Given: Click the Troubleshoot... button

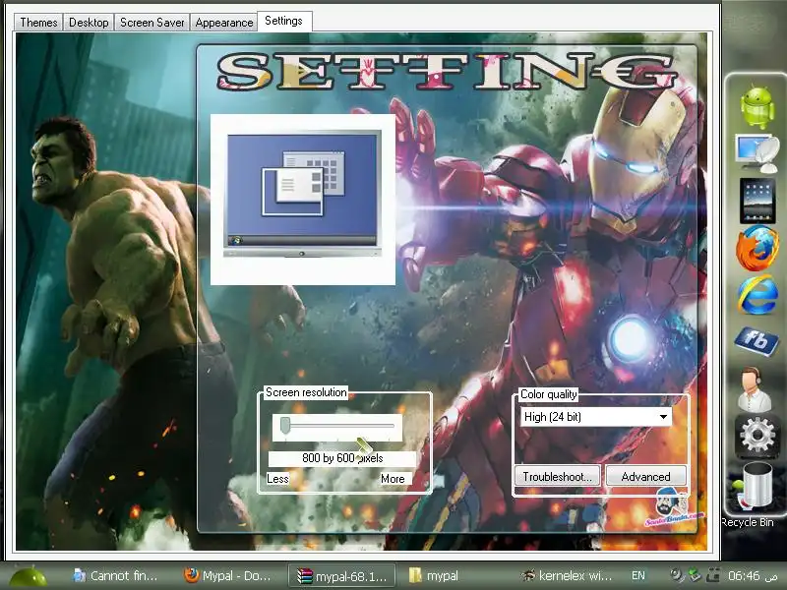Looking at the screenshot, I should [x=557, y=476].
